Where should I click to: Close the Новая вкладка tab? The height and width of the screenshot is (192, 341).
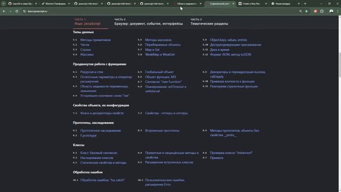298,4
